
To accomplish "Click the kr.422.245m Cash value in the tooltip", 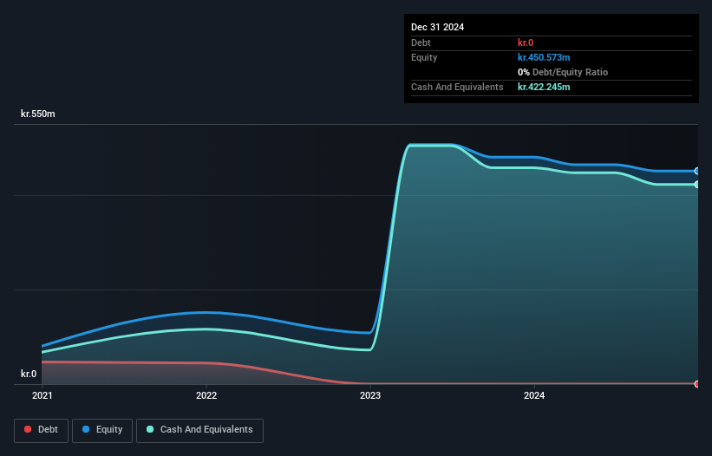I will (x=544, y=87).
